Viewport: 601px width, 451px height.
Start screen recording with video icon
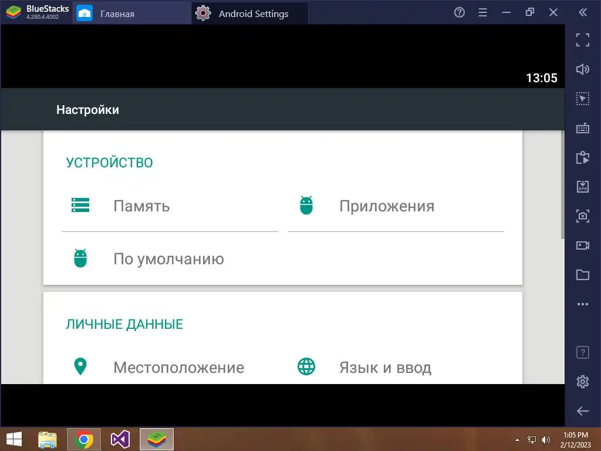click(x=583, y=245)
